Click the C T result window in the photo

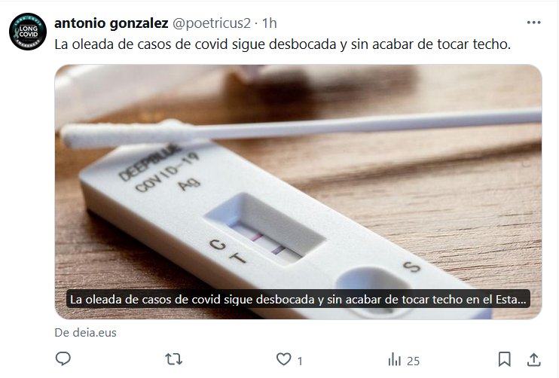tap(266, 228)
